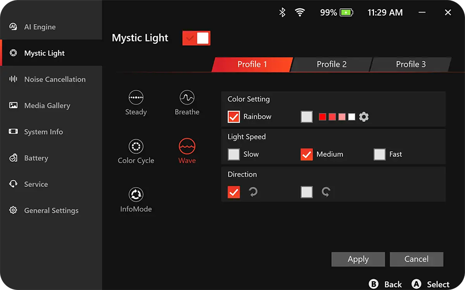Click the Color Setting heading
The image size is (465, 290).
[248, 99]
